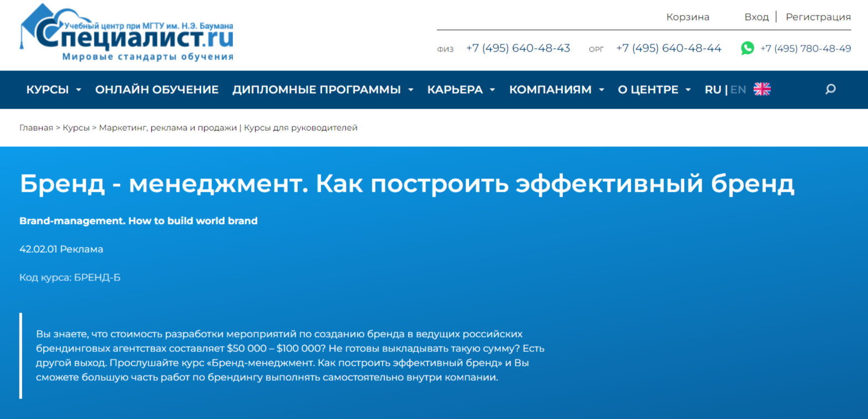Screen dimensions: 868x419
Task: Select КАРЬЕРА menu item
Action: tap(455, 89)
